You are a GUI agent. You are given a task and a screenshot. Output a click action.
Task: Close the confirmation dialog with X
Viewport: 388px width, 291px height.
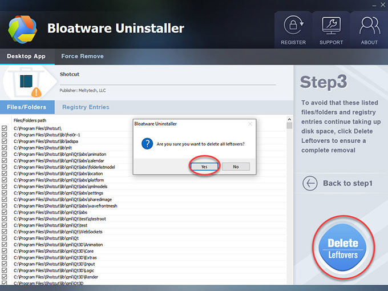pos(250,124)
